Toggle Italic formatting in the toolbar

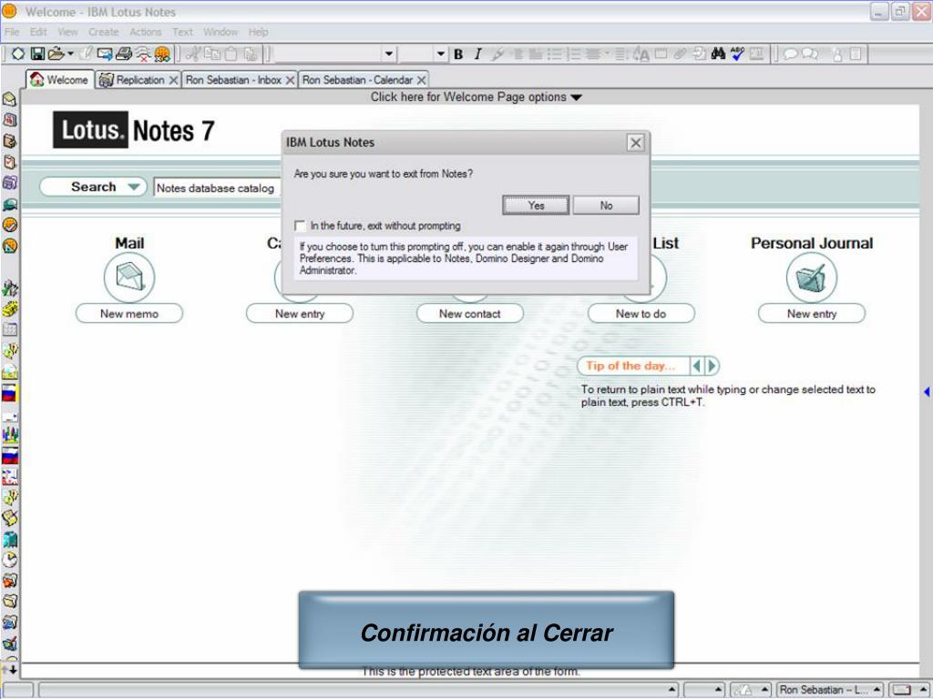477,54
